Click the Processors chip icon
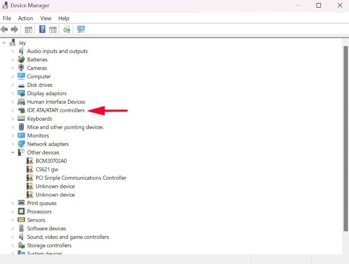This screenshot has height=264, width=349. click(x=21, y=211)
